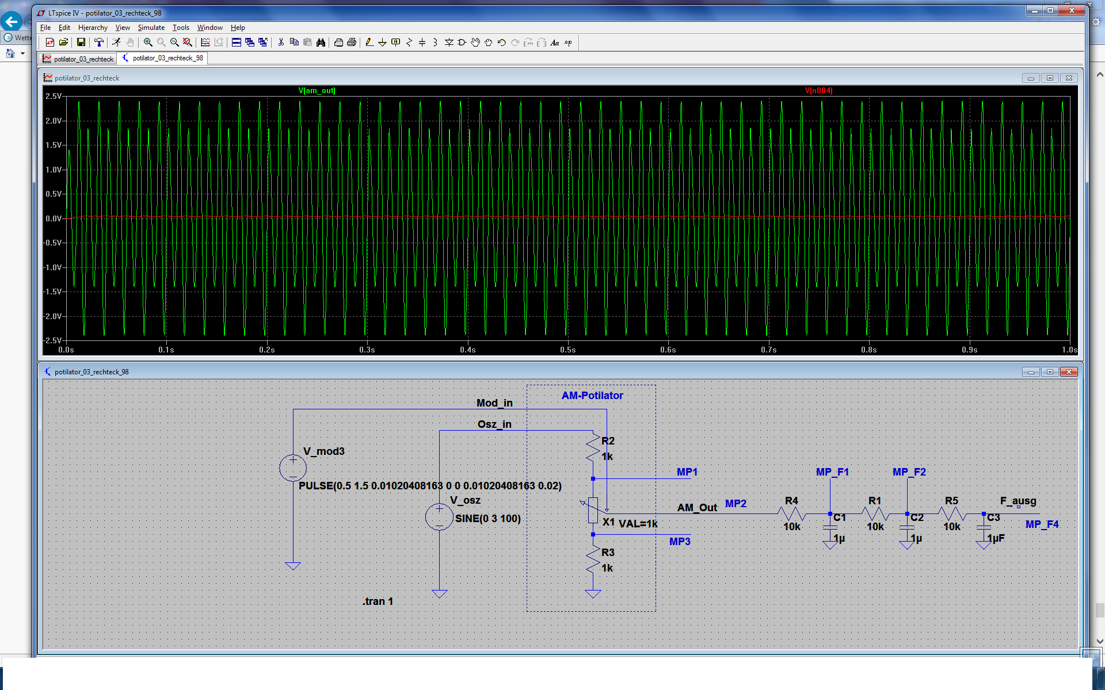1105x690 pixels.
Task: Minimize the schematic sub-window
Action: (1031, 372)
